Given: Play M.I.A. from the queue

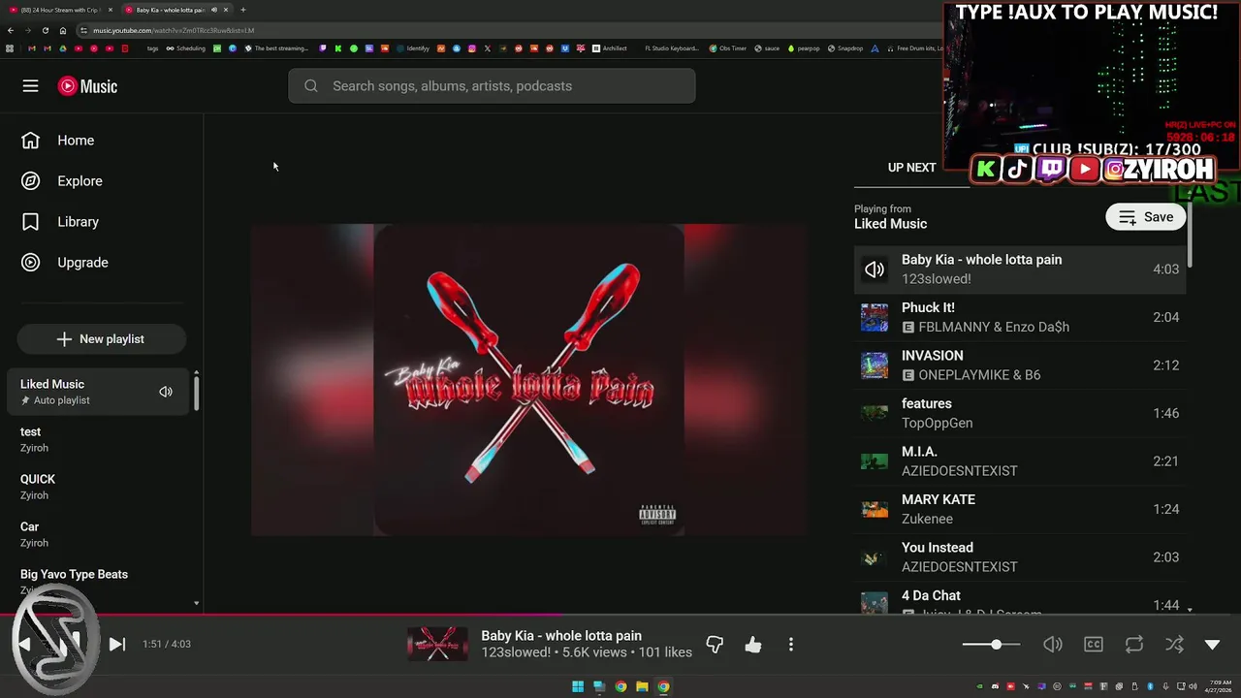Looking at the screenshot, I should (x=1020, y=461).
